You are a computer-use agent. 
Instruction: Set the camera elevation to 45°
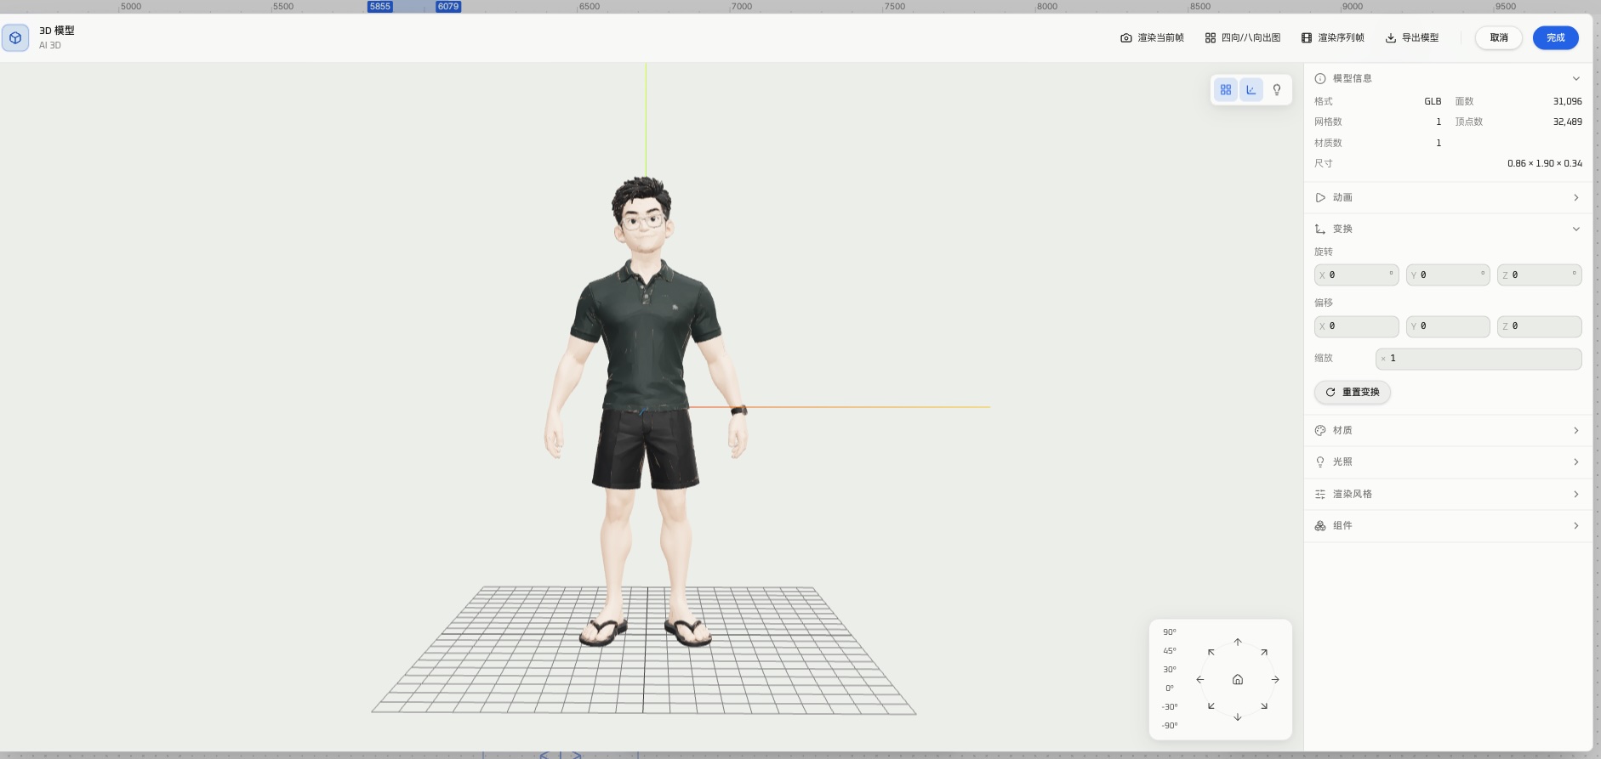click(1170, 651)
